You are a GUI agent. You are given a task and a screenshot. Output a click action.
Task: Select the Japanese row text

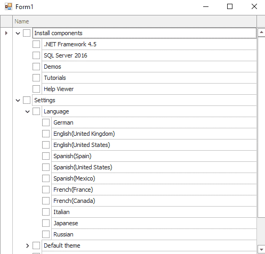[x=66, y=223]
